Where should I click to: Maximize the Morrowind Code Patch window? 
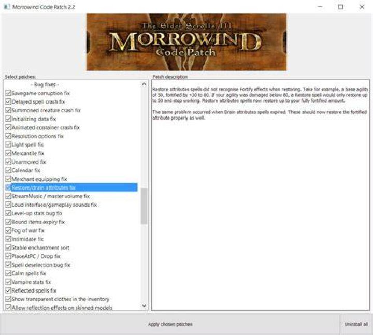tap(341, 7)
